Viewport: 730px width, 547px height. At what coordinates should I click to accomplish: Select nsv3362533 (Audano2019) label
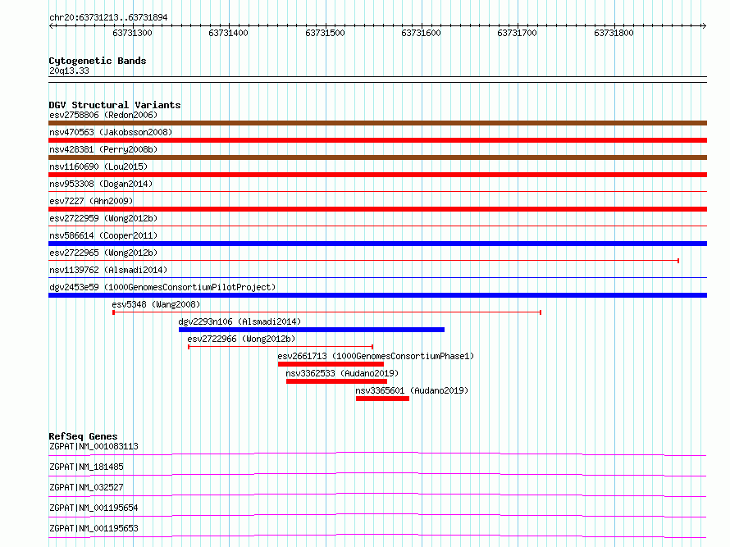(342, 373)
